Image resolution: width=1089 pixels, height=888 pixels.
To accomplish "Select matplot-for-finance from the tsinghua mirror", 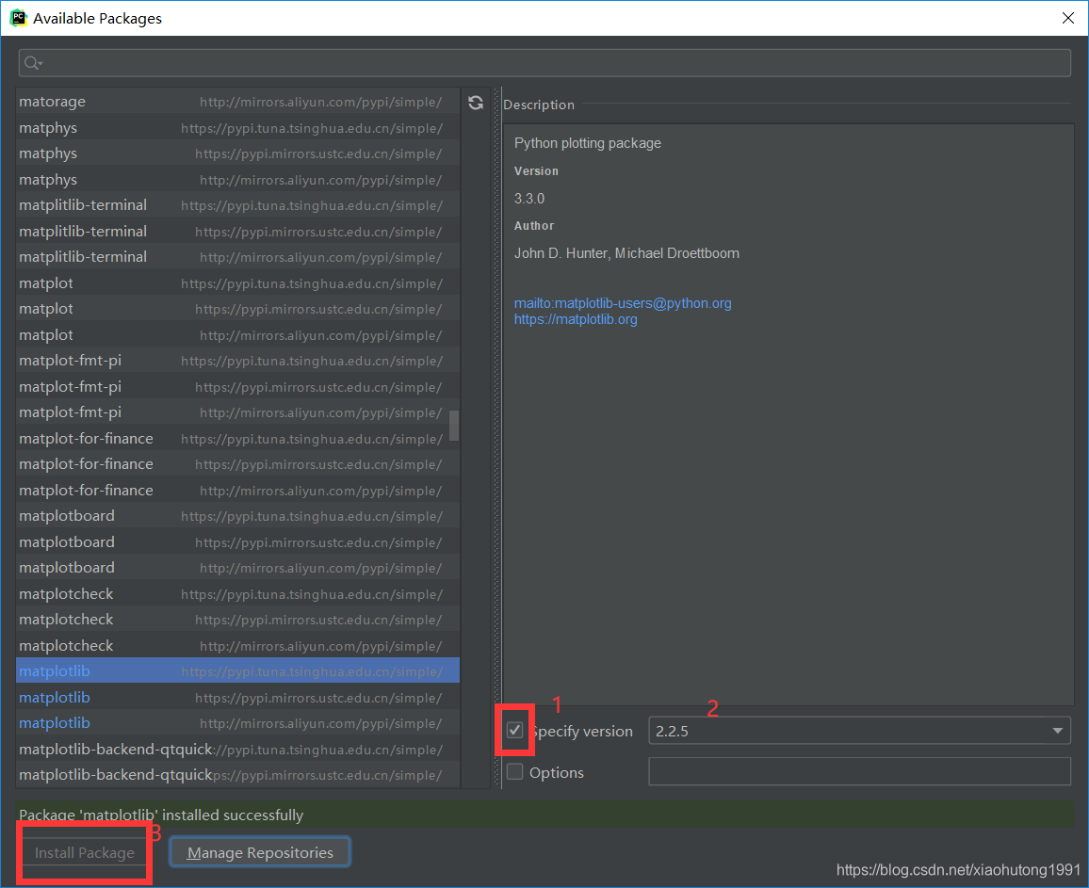I will coord(237,438).
